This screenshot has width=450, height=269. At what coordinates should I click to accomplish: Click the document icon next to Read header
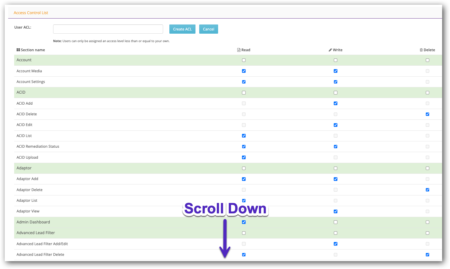(239, 50)
